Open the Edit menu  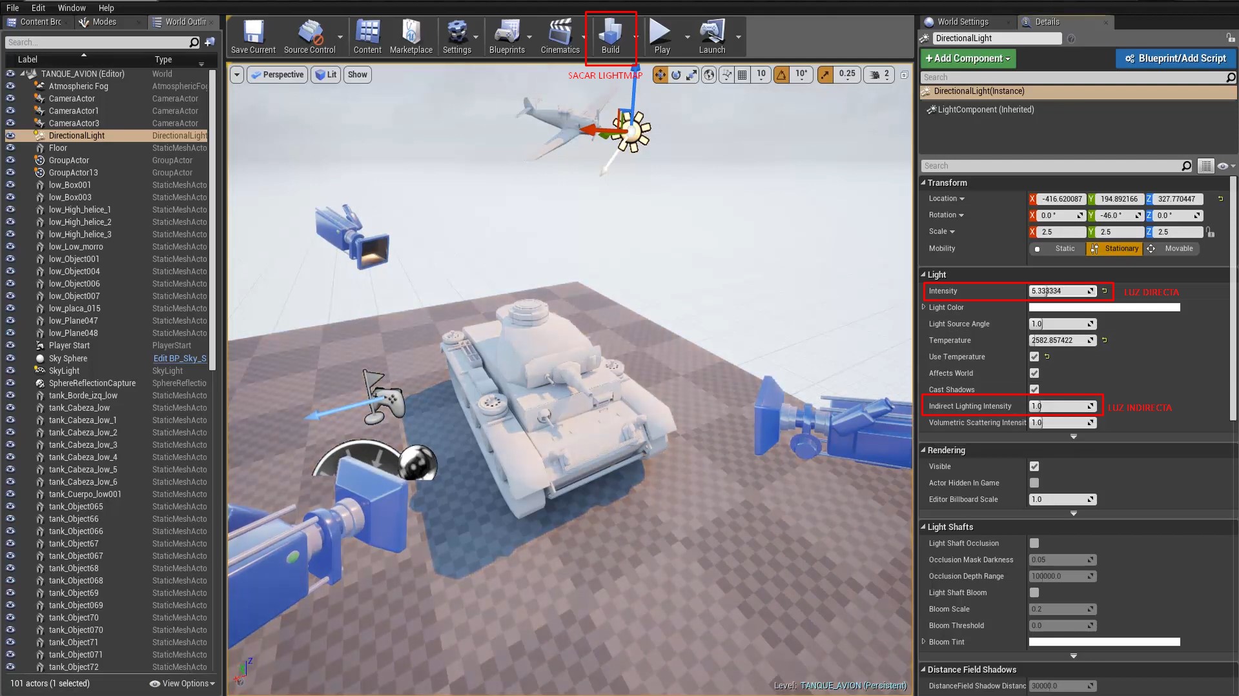pyautogui.click(x=39, y=8)
